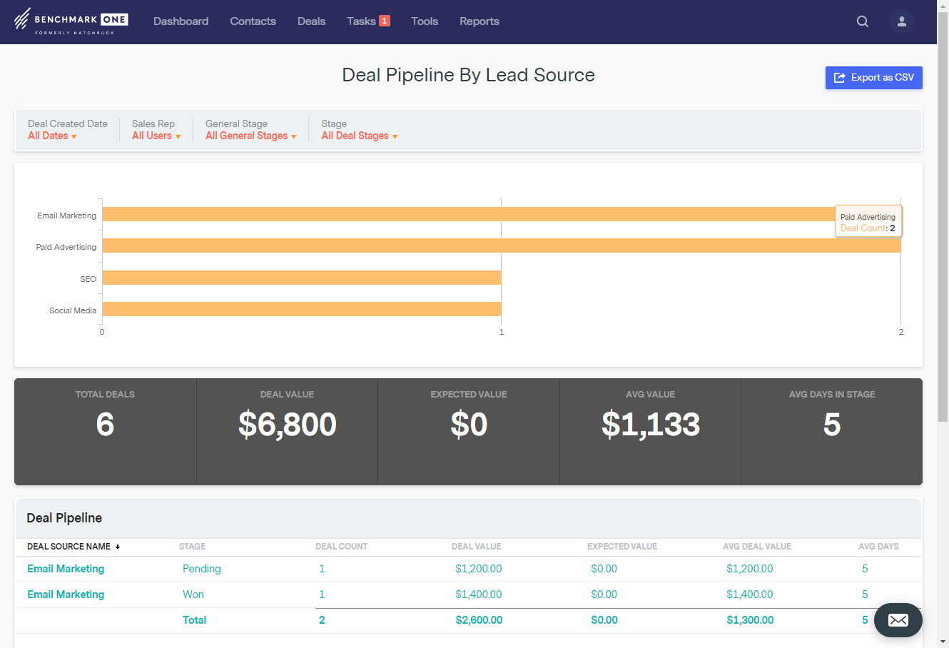Viewport: 949px width, 648px height.
Task: Open the Tasks menu item
Action: coord(361,21)
